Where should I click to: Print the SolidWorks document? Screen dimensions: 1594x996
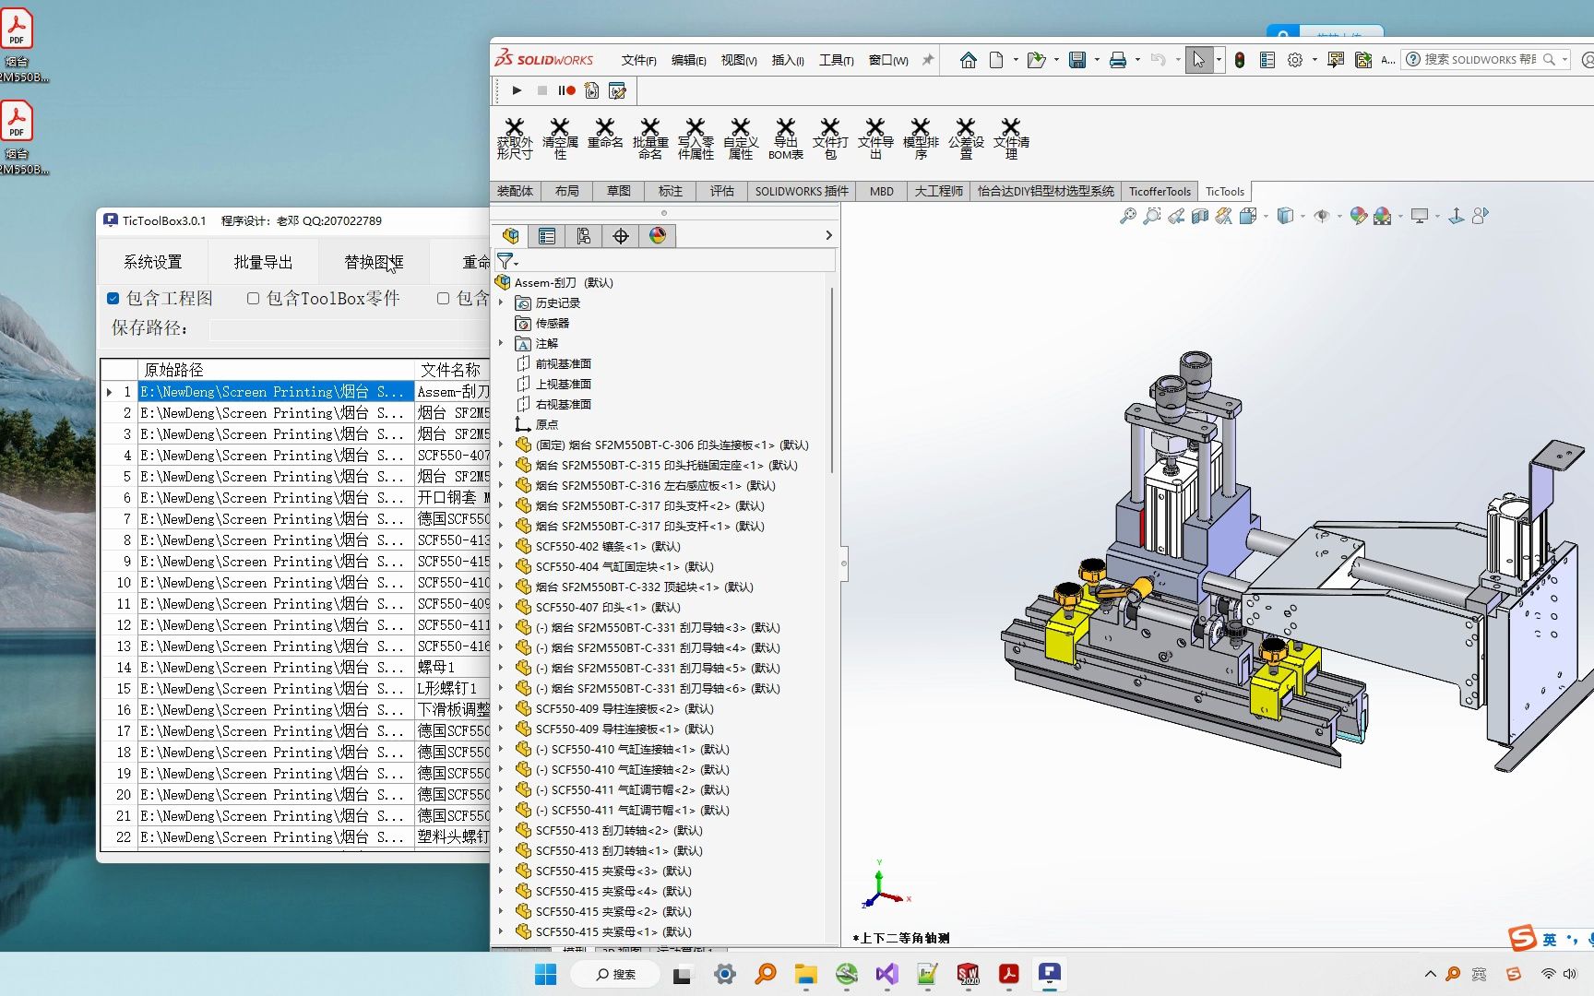pyautogui.click(x=1117, y=60)
